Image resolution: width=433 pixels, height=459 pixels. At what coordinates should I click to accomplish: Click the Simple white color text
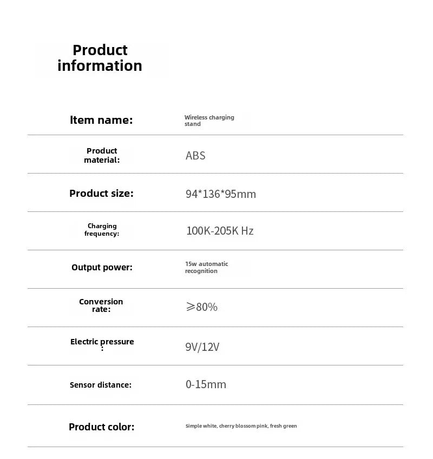(x=201, y=426)
